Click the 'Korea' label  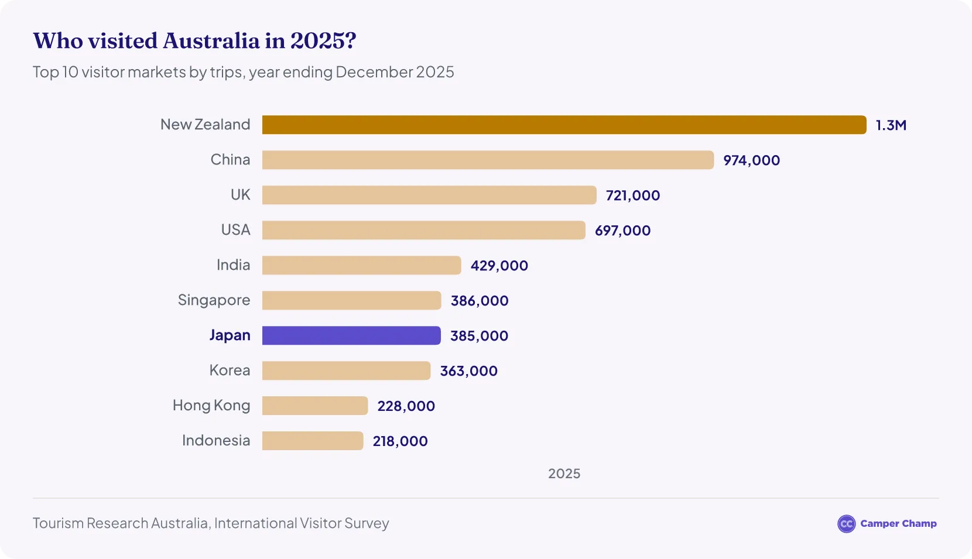point(230,371)
